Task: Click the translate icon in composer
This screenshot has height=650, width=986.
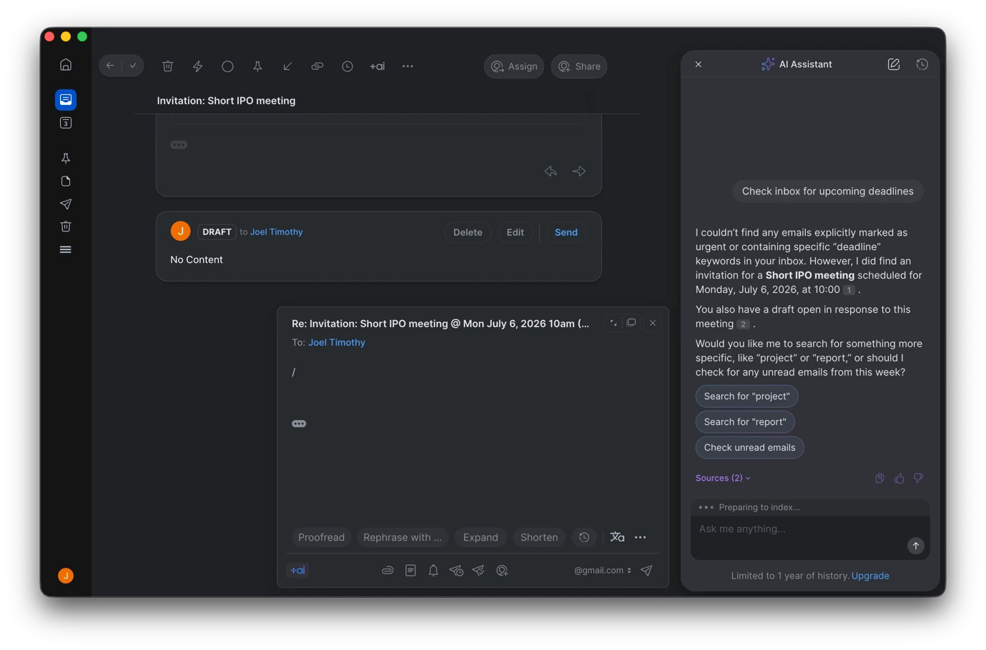Action: point(617,538)
